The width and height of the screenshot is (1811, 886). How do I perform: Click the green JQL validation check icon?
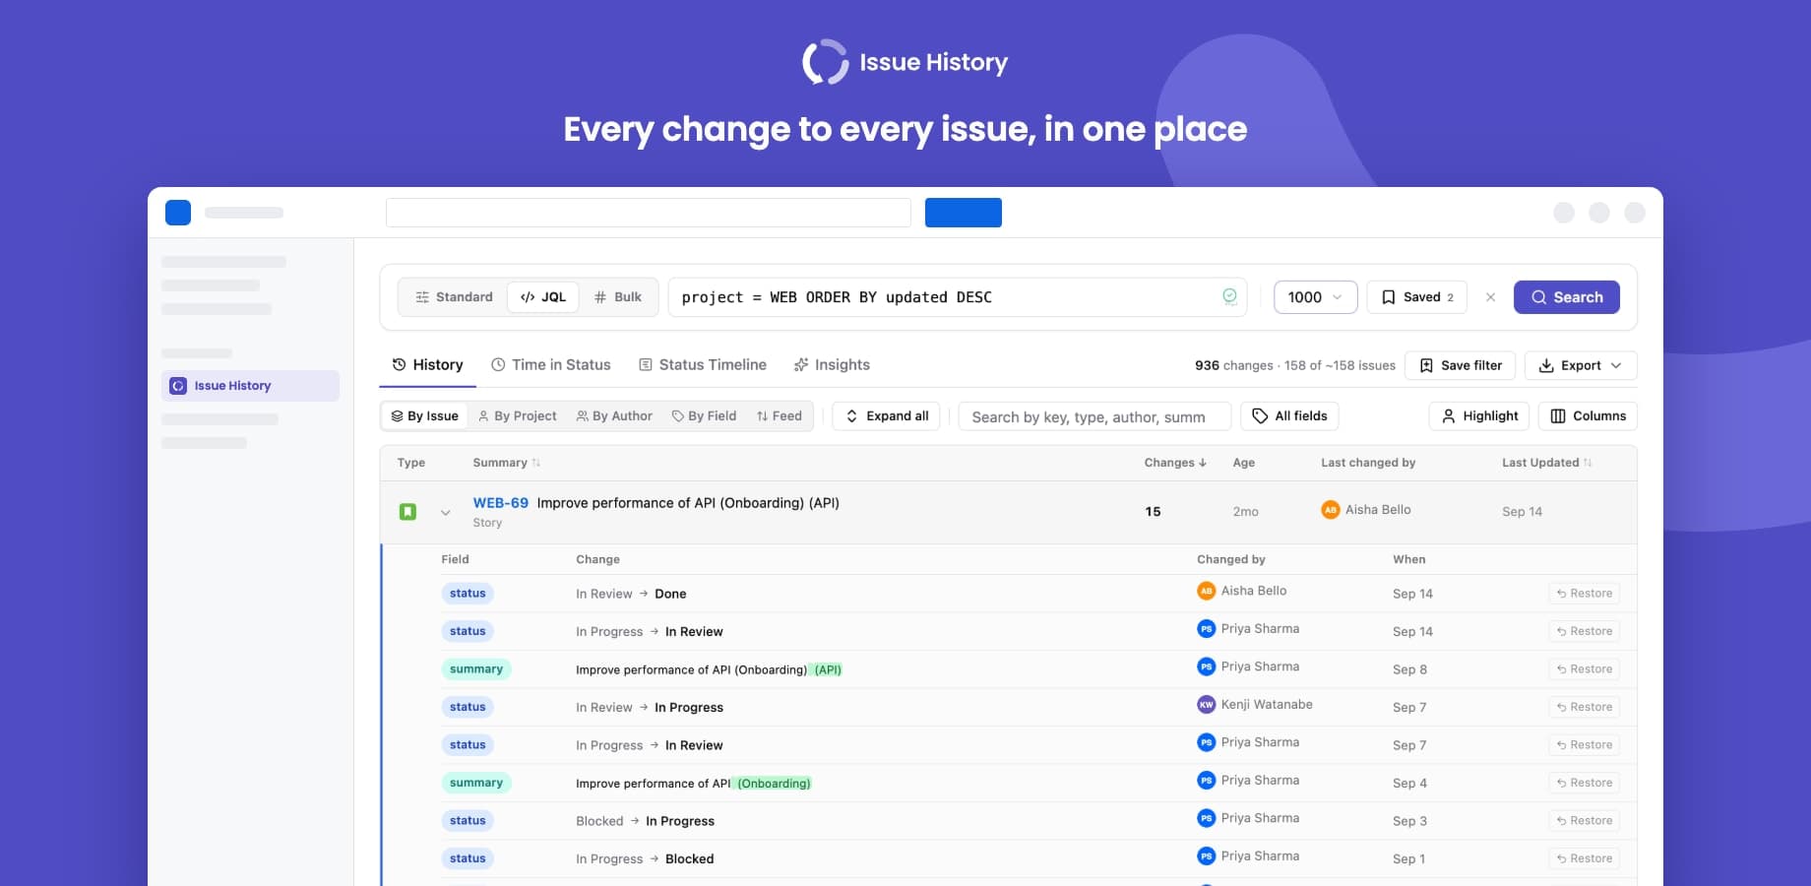(1229, 296)
